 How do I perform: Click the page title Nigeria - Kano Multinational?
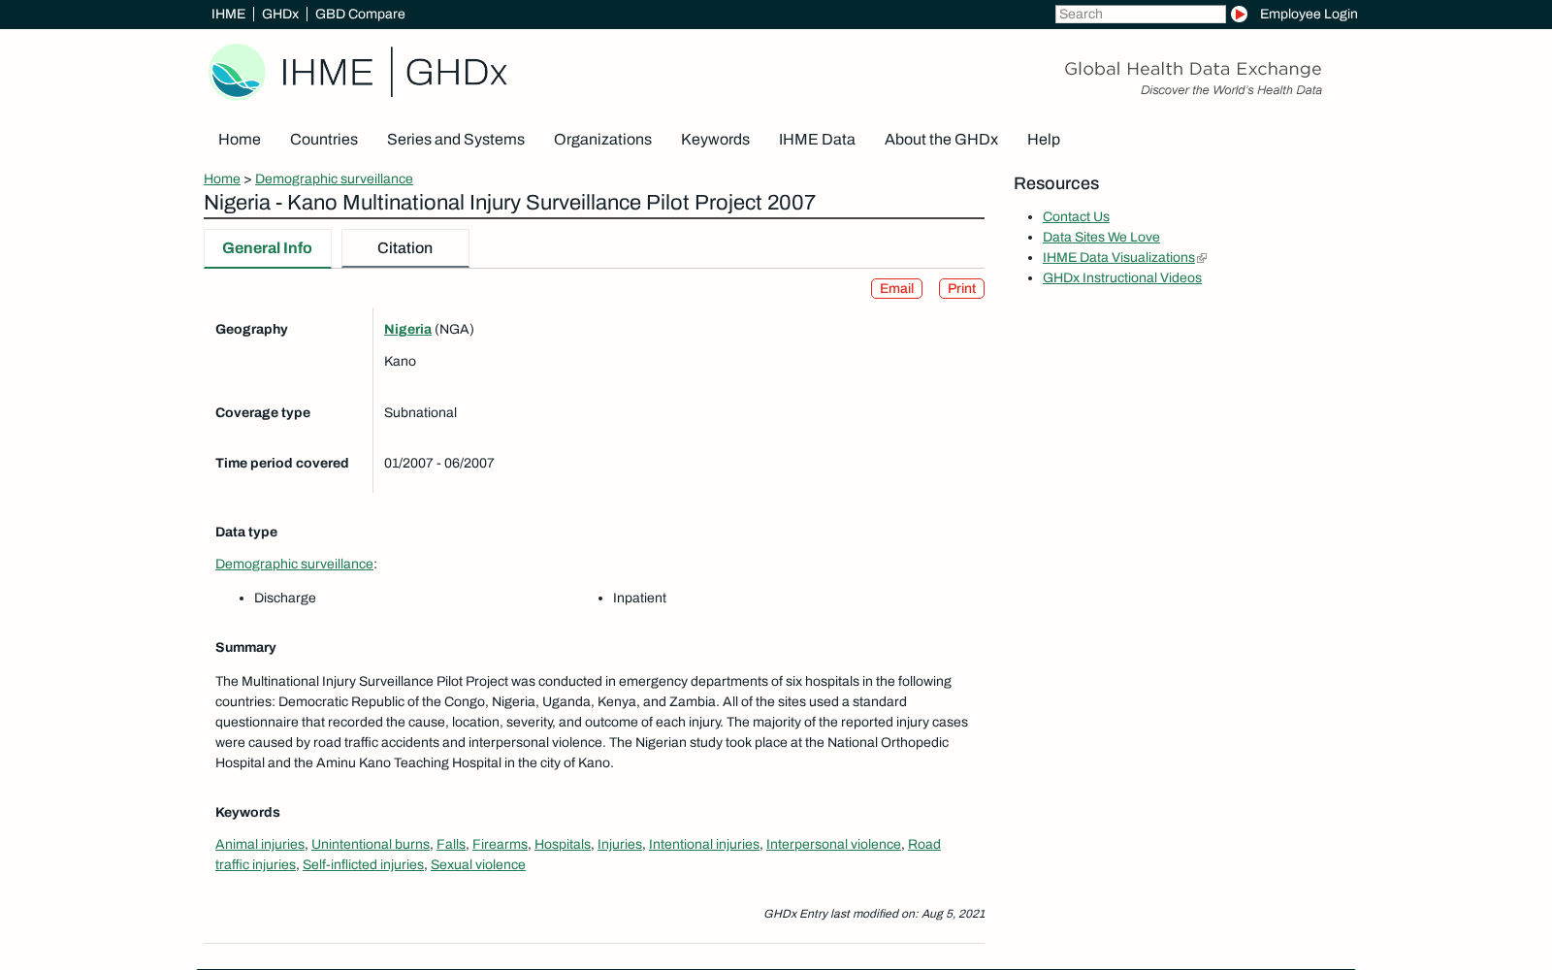(509, 202)
